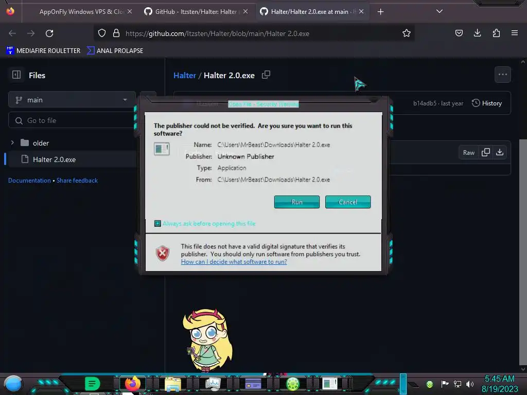Bookmark this page with the star icon
This screenshot has width=527, height=395.
click(407, 33)
